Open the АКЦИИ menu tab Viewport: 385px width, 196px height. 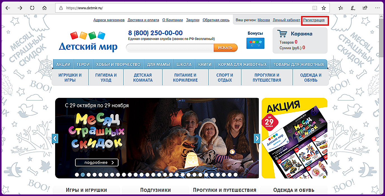click(63, 64)
